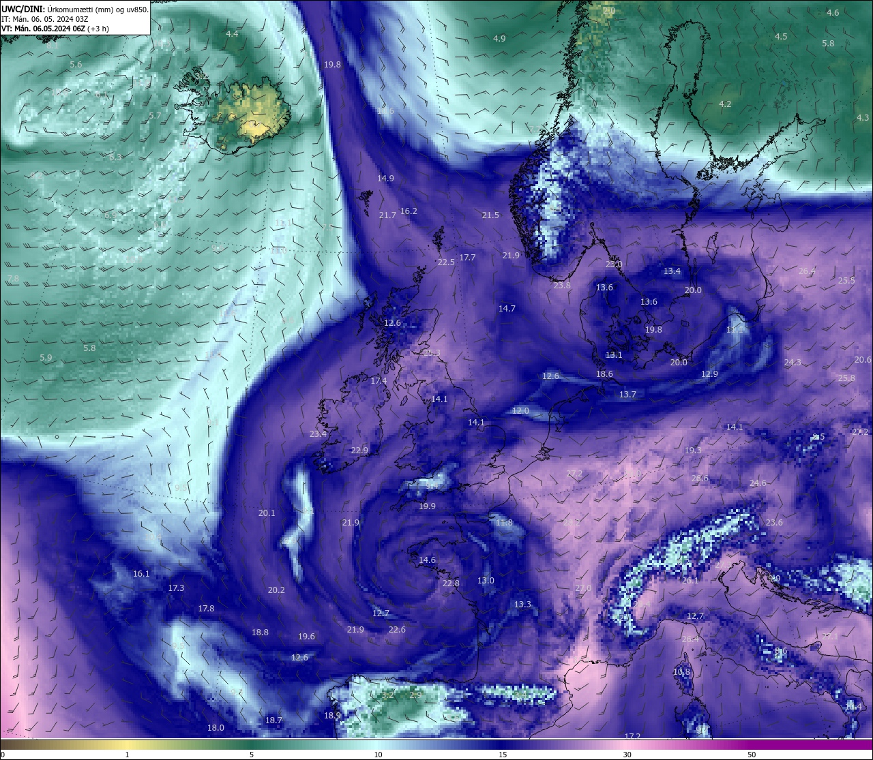The width and height of the screenshot is (873, 760).
Task: Click the 18.8 value on the map
Action: 260,632
